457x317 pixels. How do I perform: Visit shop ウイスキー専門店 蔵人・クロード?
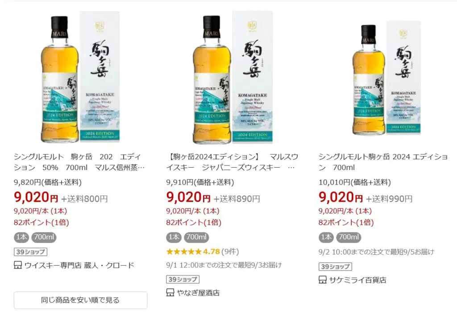(79, 265)
